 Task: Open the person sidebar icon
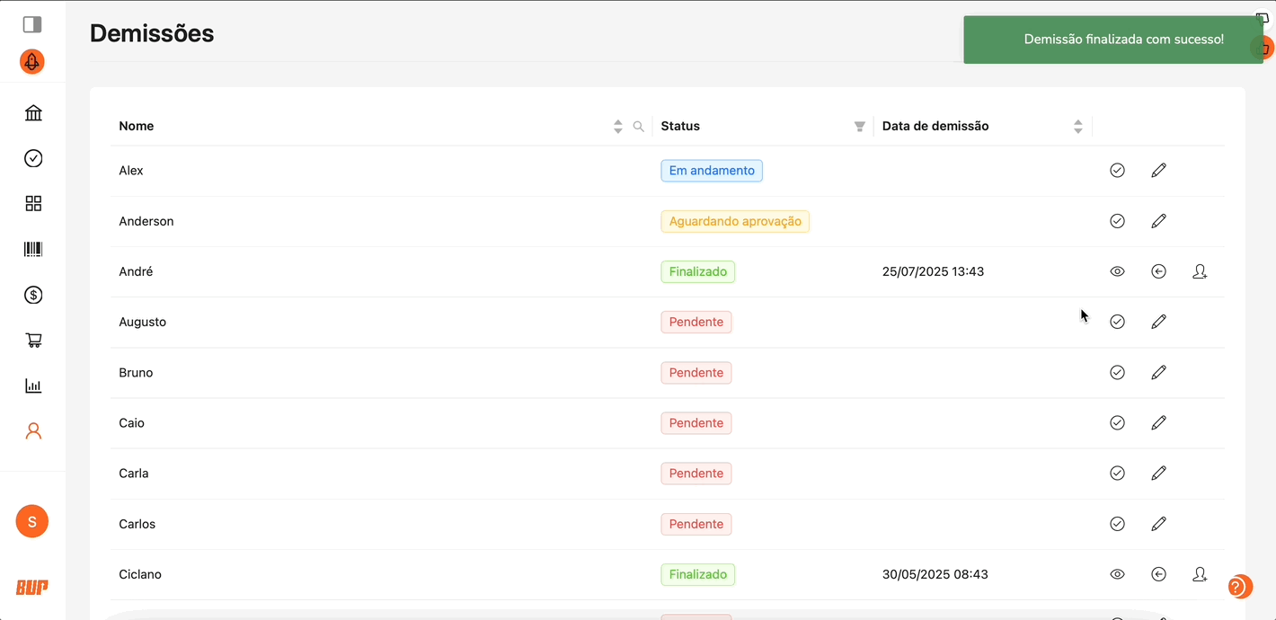(33, 431)
